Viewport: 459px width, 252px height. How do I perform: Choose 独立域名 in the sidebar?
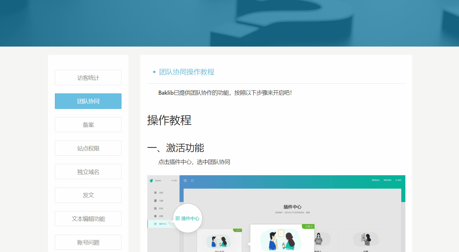point(88,172)
